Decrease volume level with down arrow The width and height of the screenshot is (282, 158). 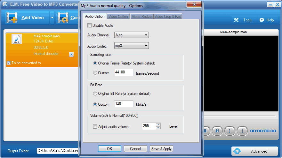tap(158, 128)
